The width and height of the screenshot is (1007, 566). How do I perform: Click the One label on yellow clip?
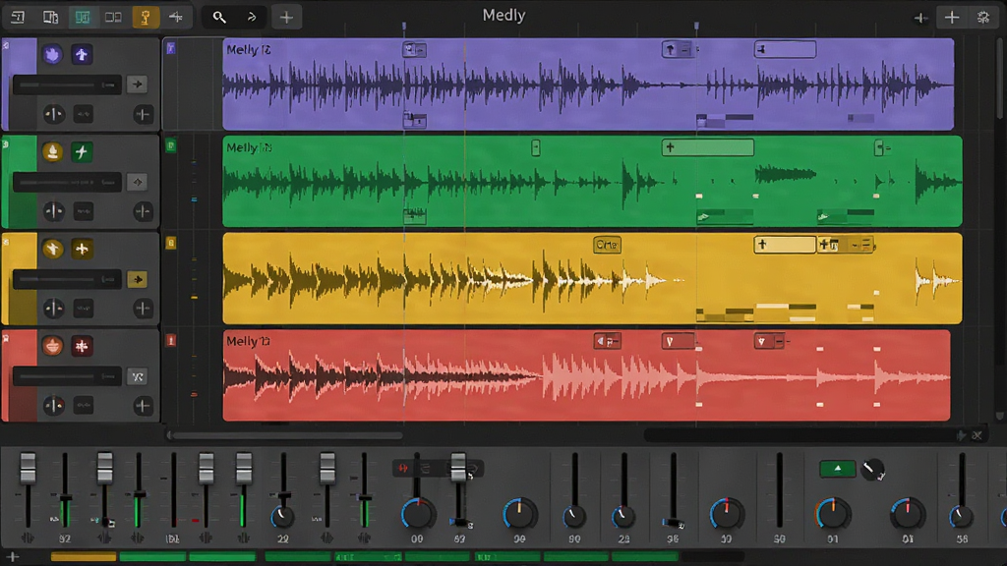click(x=607, y=245)
